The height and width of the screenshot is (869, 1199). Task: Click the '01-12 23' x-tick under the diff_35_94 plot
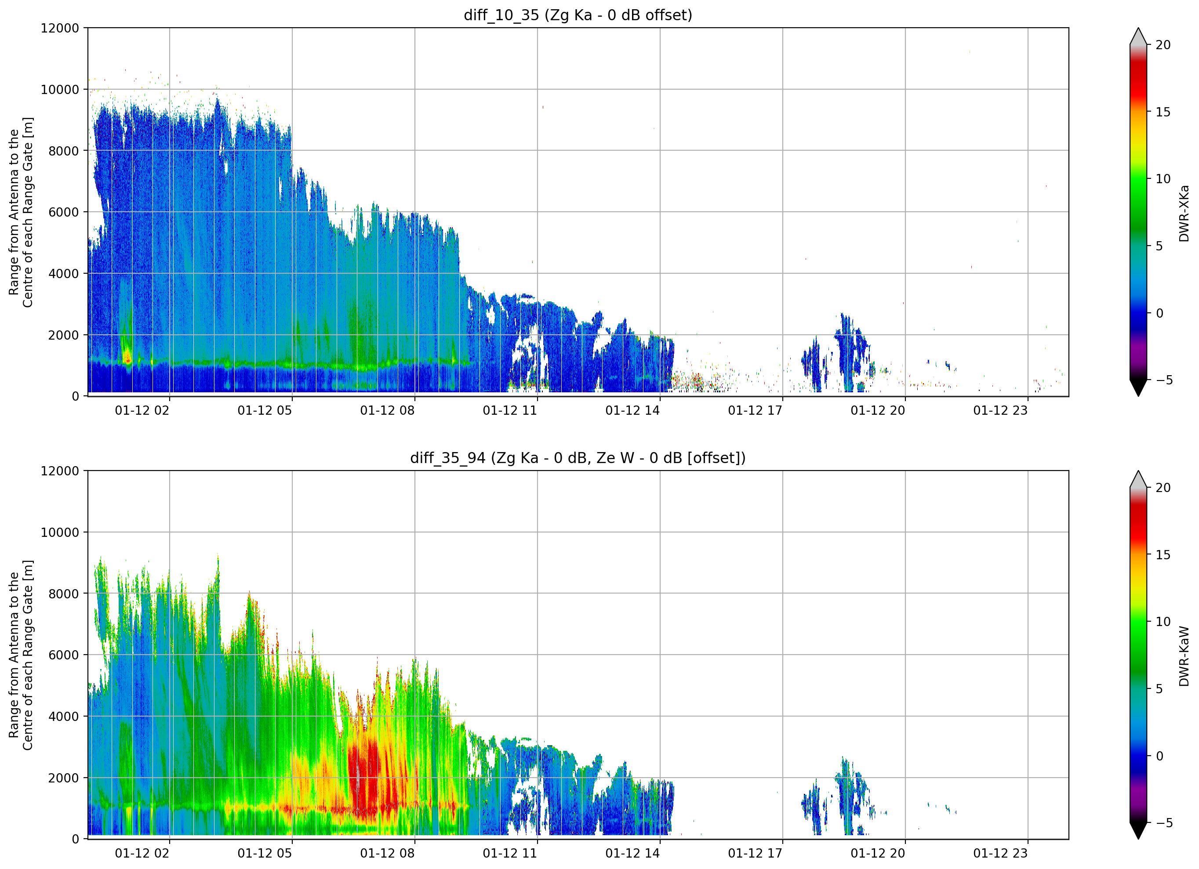pyautogui.click(x=1001, y=853)
